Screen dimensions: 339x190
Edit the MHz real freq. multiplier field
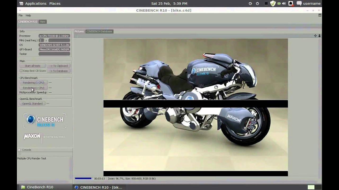pos(41,40)
